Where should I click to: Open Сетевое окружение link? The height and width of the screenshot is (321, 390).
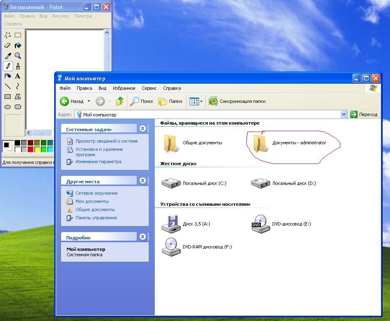[96, 193]
